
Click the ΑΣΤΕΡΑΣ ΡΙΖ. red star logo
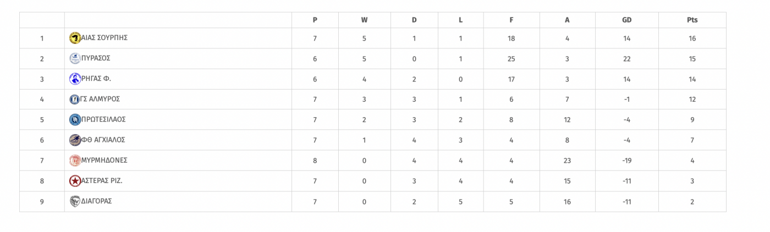pos(75,180)
